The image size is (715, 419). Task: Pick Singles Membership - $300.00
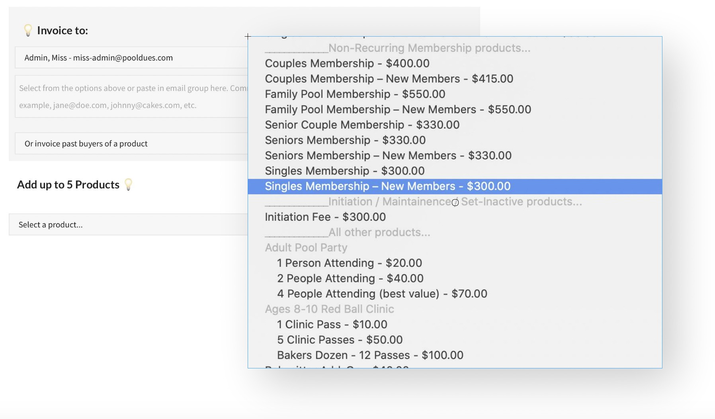[344, 171]
